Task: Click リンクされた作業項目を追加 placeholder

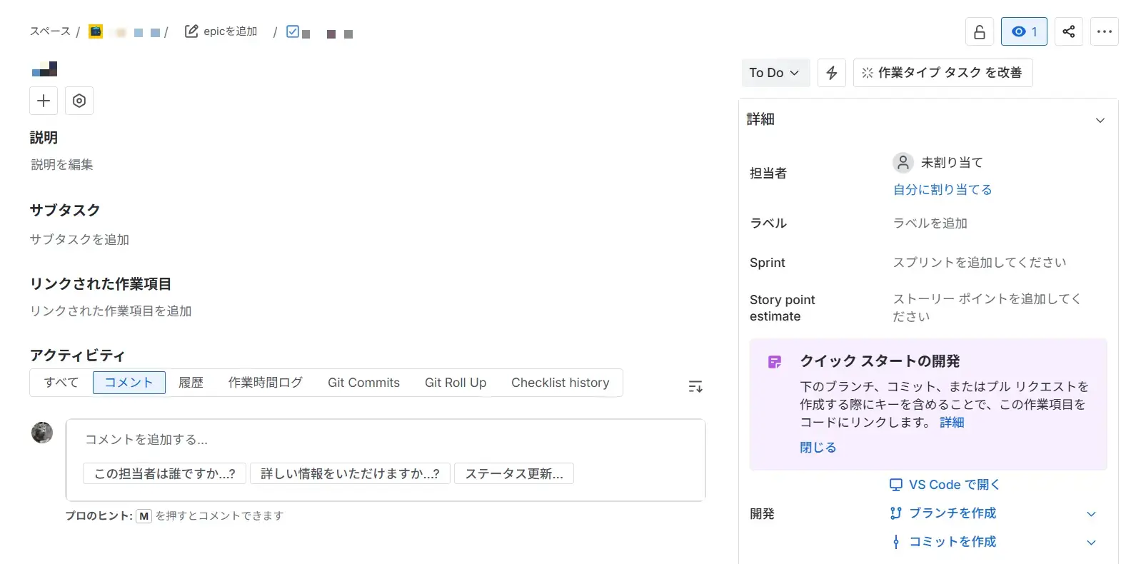Action: [111, 311]
